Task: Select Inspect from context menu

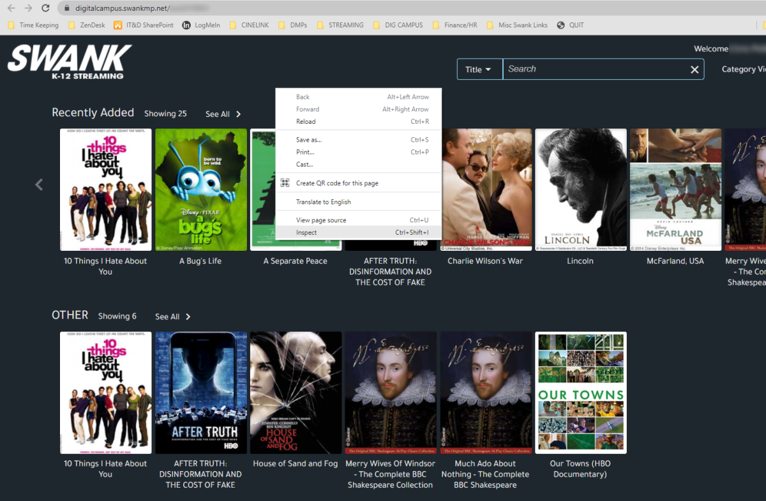Action: coord(306,232)
